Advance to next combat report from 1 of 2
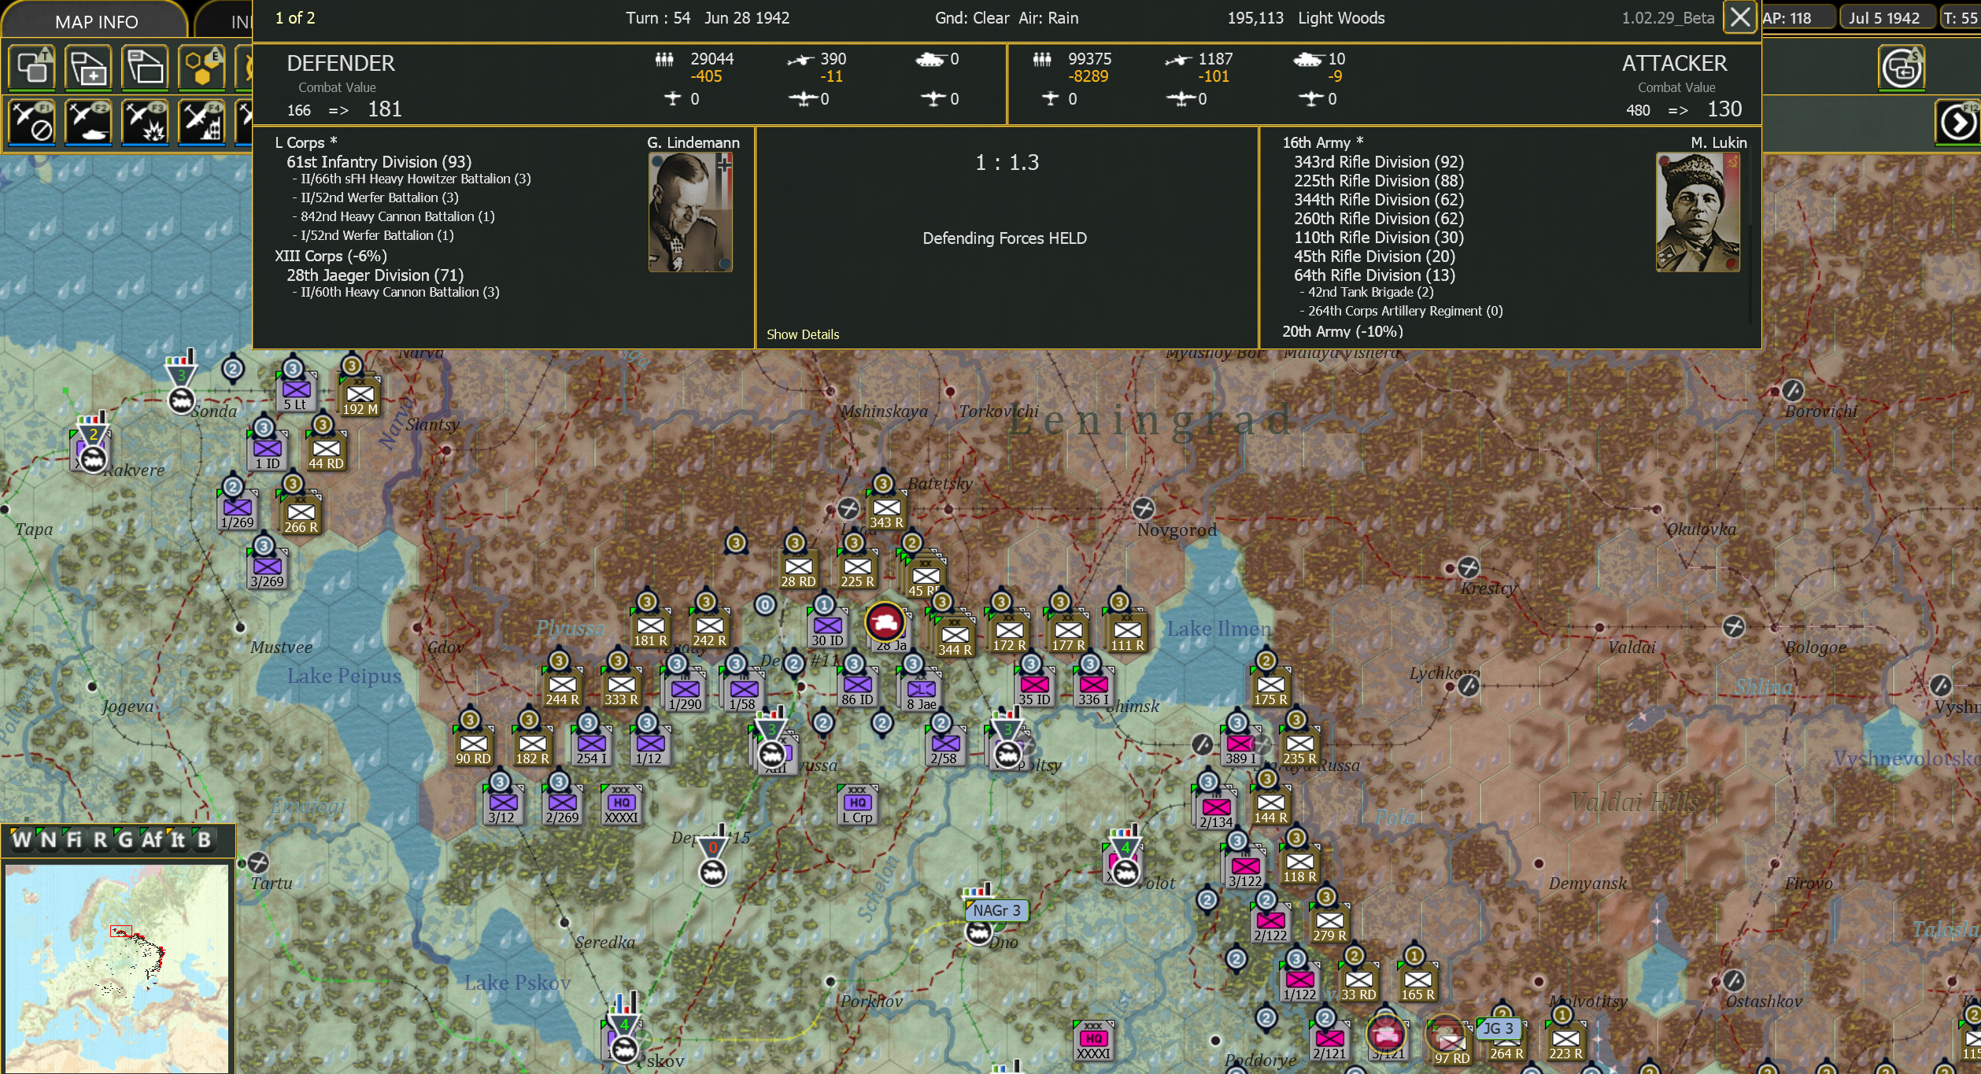Screen dimensions: 1981x1074 tap(295, 17)
